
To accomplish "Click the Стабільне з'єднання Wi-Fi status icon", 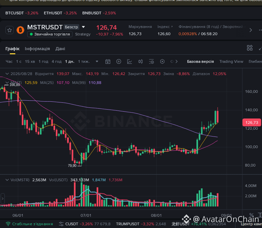I will click(8, 224).
